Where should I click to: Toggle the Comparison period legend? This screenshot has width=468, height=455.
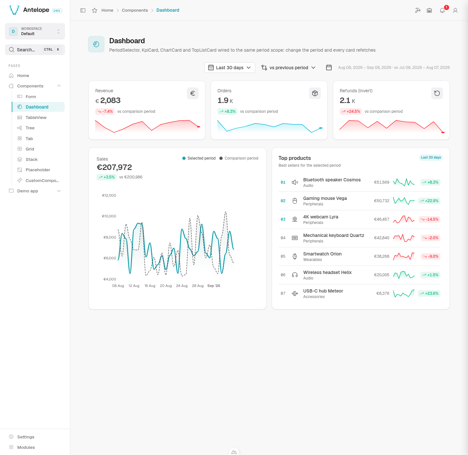(x=239, y=158)
